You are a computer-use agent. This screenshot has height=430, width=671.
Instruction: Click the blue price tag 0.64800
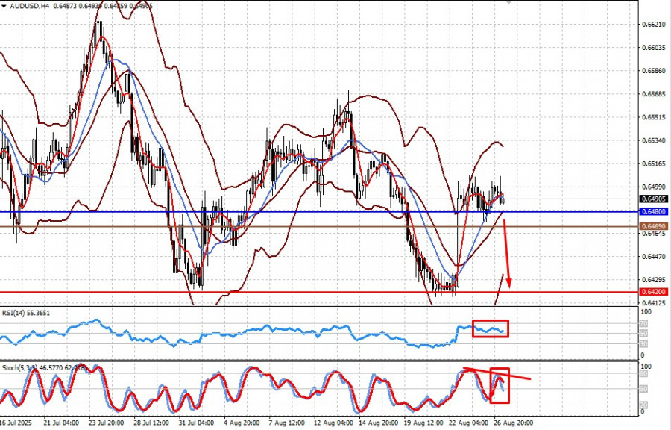[653, 212]
